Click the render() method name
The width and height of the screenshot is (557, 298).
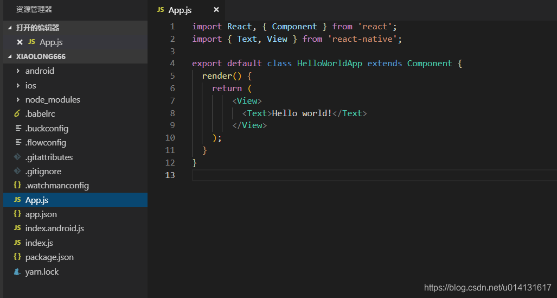pos(217,76)
